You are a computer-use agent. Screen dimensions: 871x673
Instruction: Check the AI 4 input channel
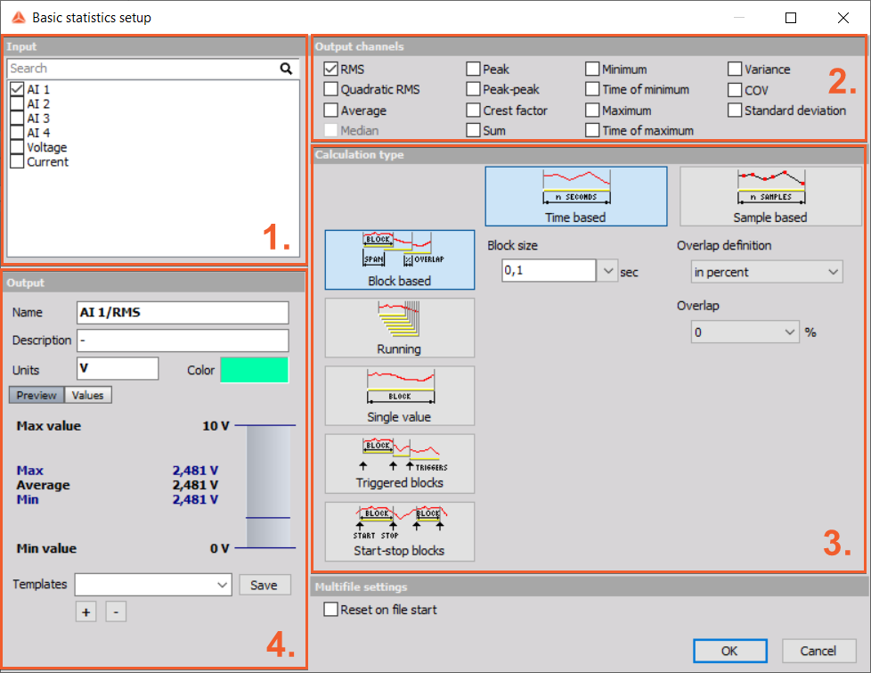[17, 133]
